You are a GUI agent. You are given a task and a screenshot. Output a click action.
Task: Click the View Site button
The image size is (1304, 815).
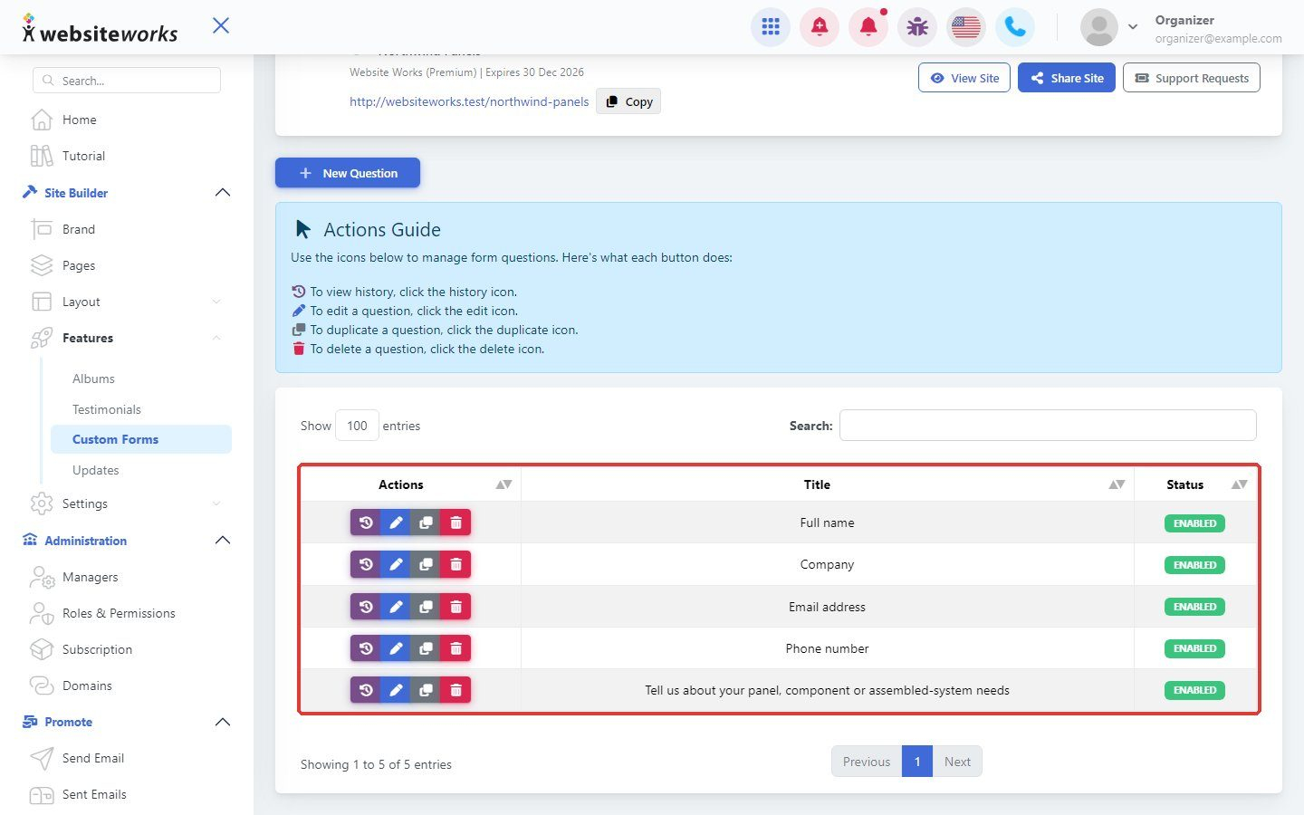(964, 78)
